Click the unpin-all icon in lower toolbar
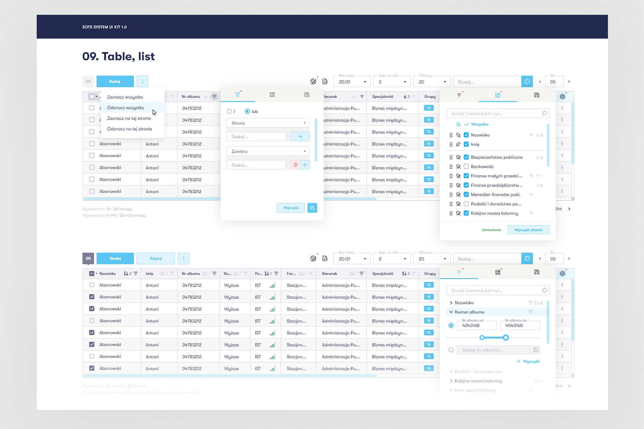This screenshot has height=429, width=644. 313,258
